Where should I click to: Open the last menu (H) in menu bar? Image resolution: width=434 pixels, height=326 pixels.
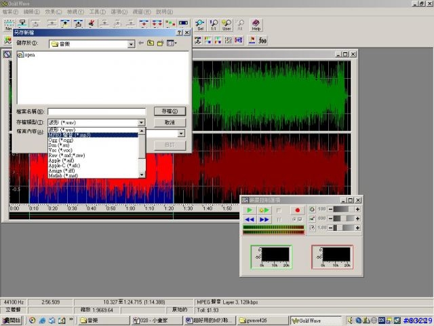tap(164, 12)
